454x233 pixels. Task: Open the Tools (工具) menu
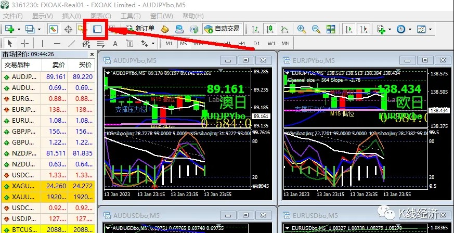130,16
